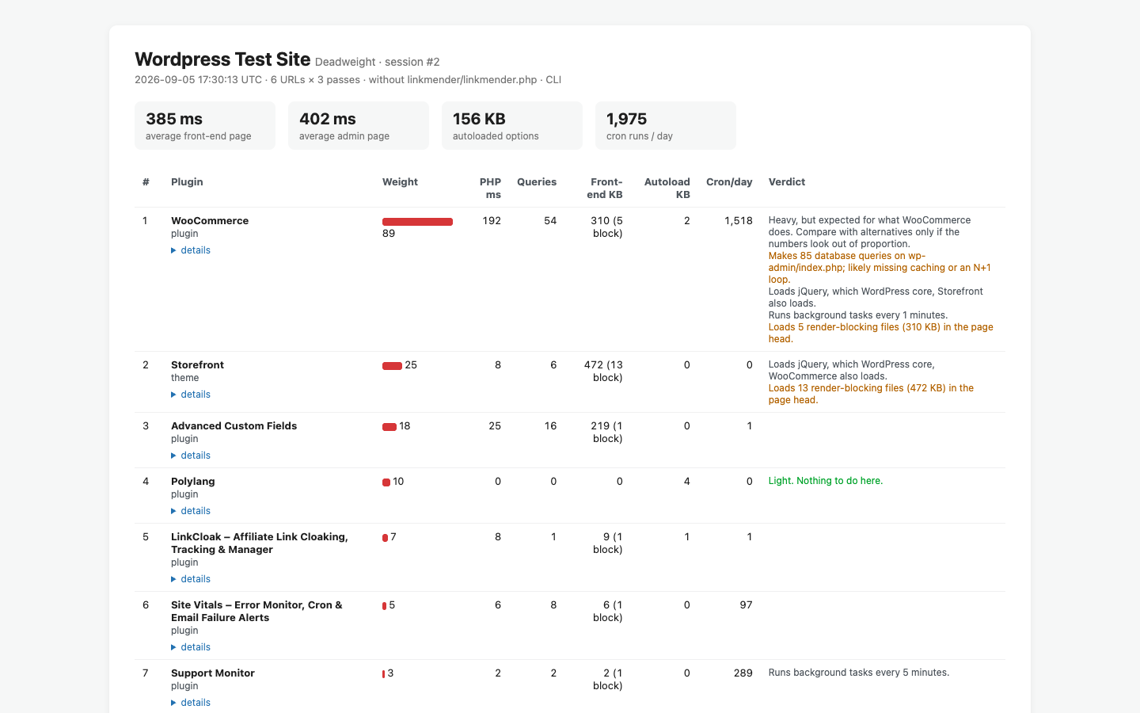This screenshot has height=713, width=1140.
Task: Click the Queries column header
Action: (x=537, y=182)
